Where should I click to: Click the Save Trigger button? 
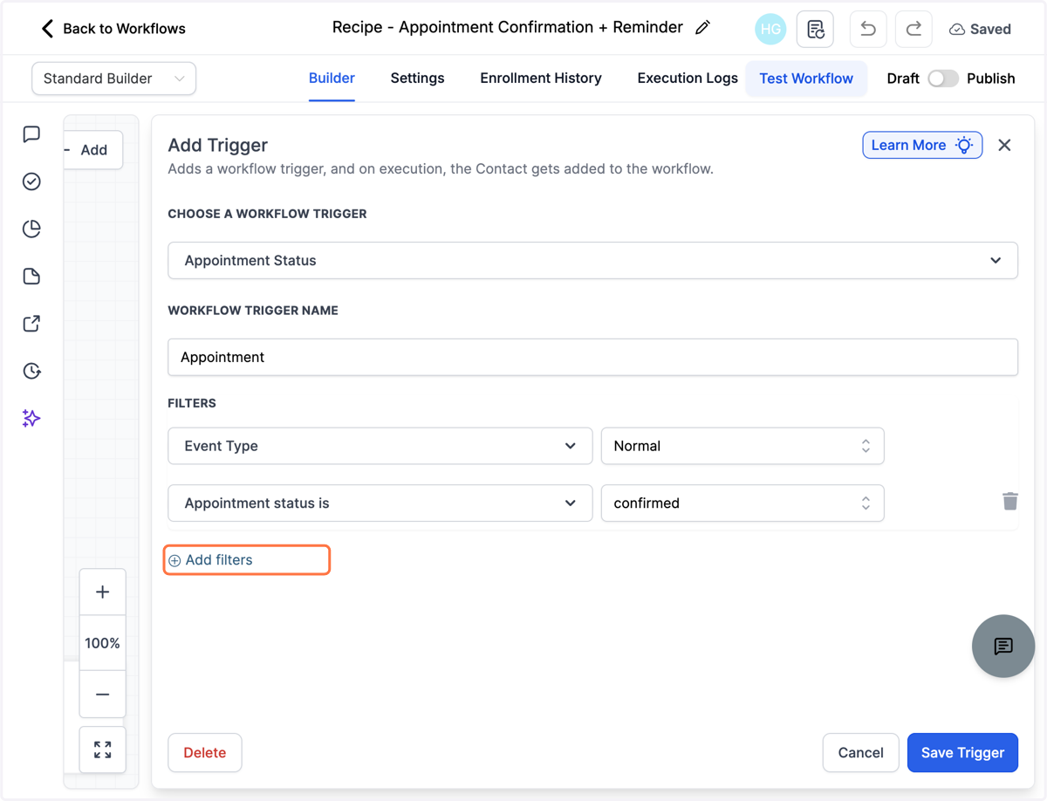[962, 752]
